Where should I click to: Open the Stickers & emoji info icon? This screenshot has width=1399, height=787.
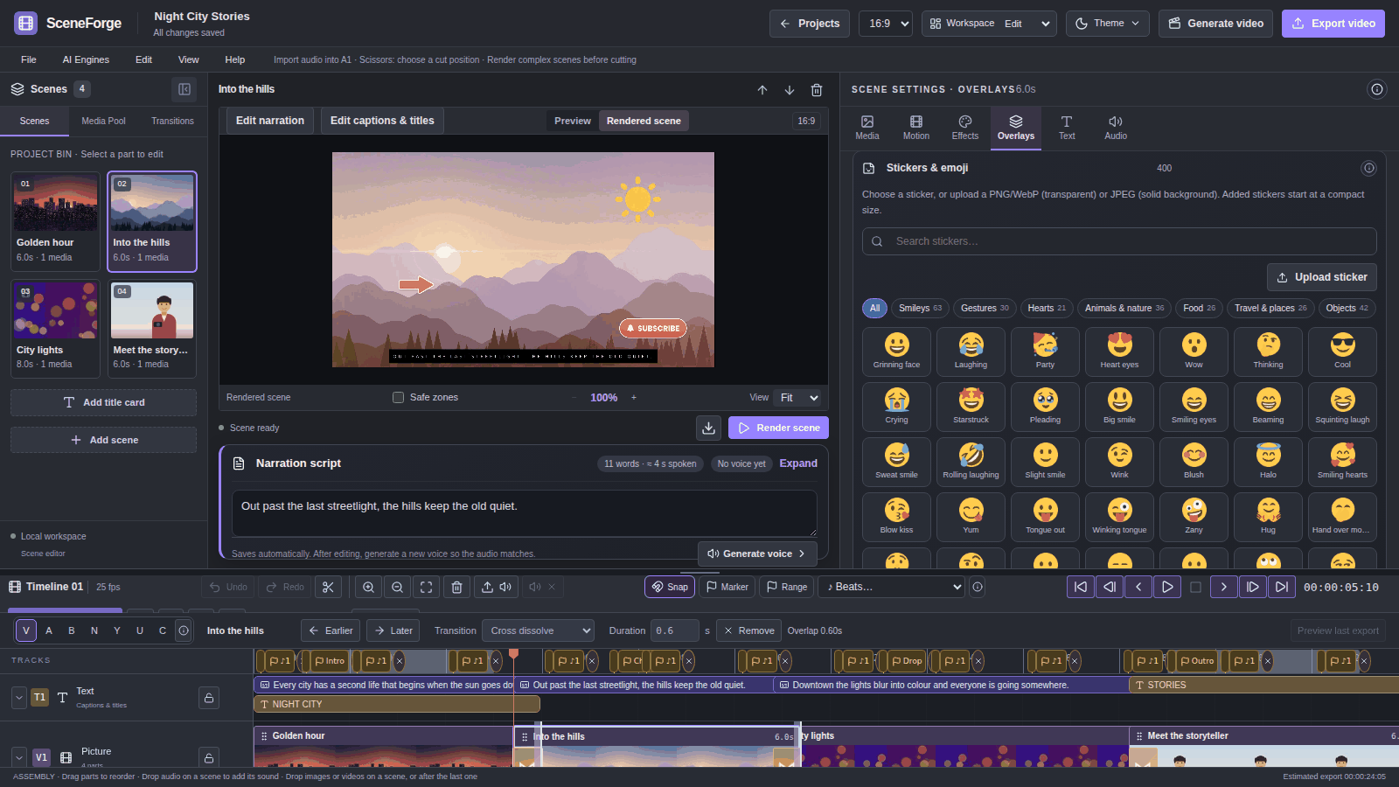point(1369,168)
